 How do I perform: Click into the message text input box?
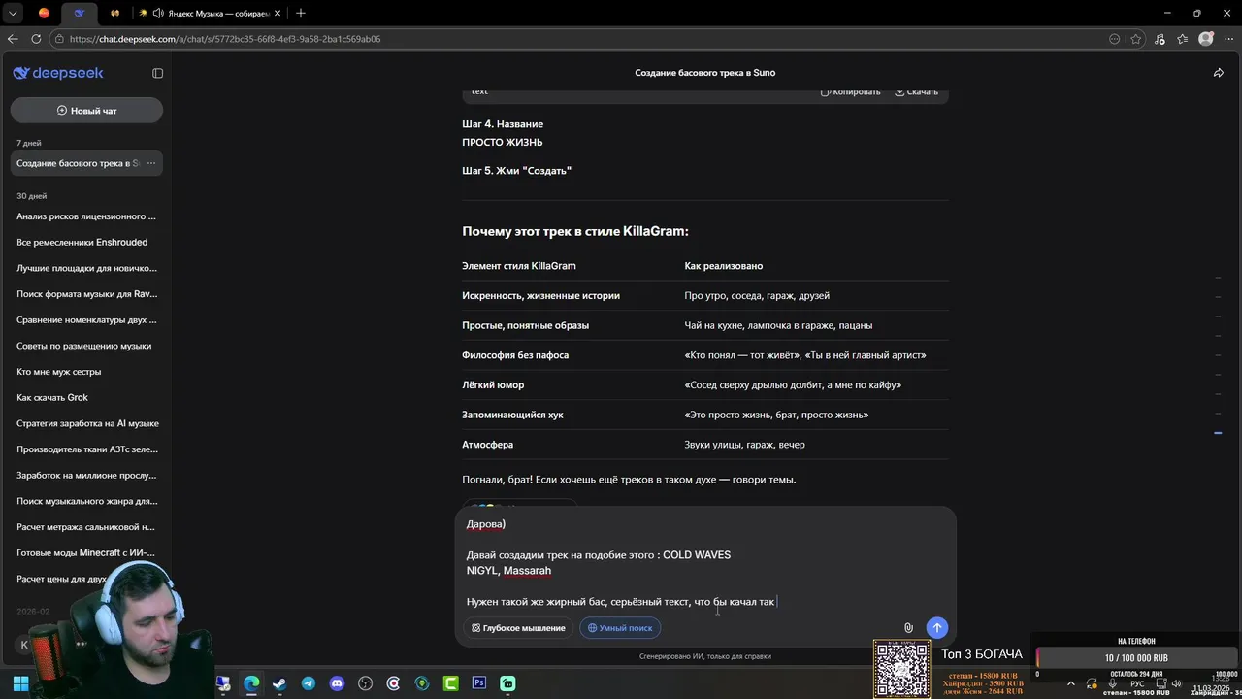[x=705, y=563]
